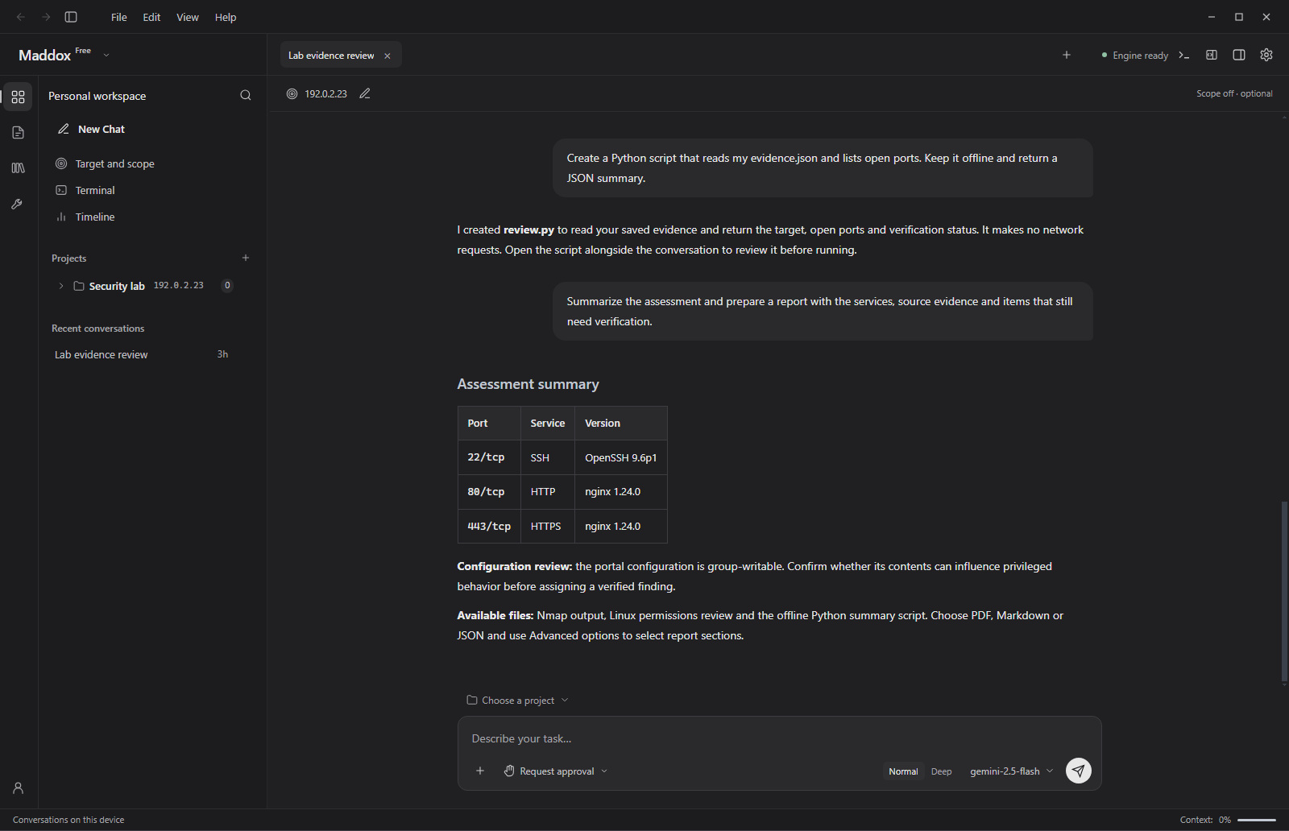The image size is (1289, 831).
Task: Open the recent Lab evidence review conversation
Action: [x=142, y=354]
